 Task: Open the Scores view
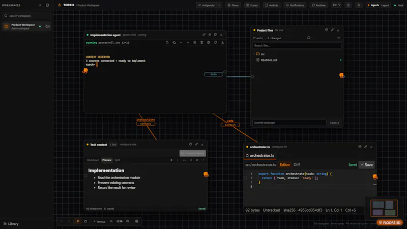(x=252, y=5)
